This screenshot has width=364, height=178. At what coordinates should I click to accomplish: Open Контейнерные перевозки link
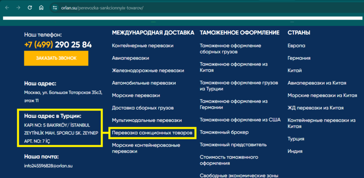point(143,46)
